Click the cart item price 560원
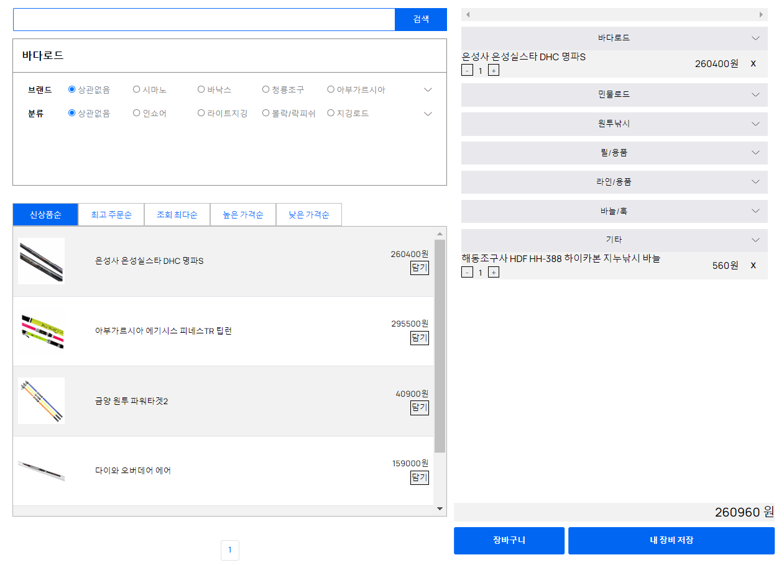The height and width of the screenshot is (565, 784). pyautogui.click(x=725, y=266)
